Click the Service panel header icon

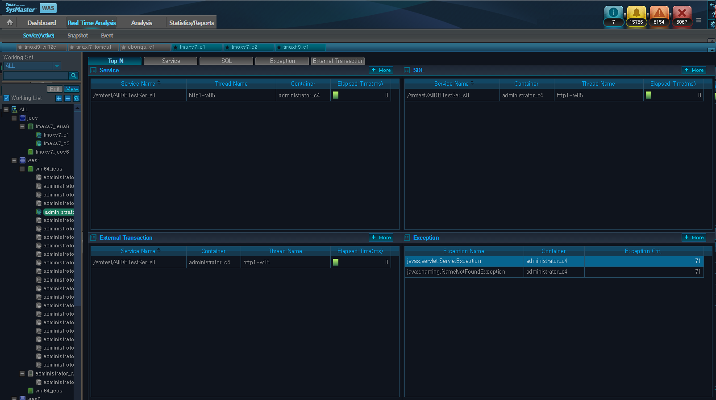pyautogui.click(x=94, y=70)
